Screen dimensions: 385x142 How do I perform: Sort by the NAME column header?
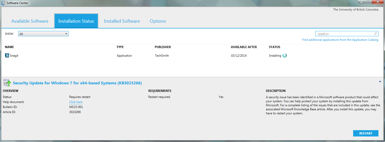(x=9, y=47)
